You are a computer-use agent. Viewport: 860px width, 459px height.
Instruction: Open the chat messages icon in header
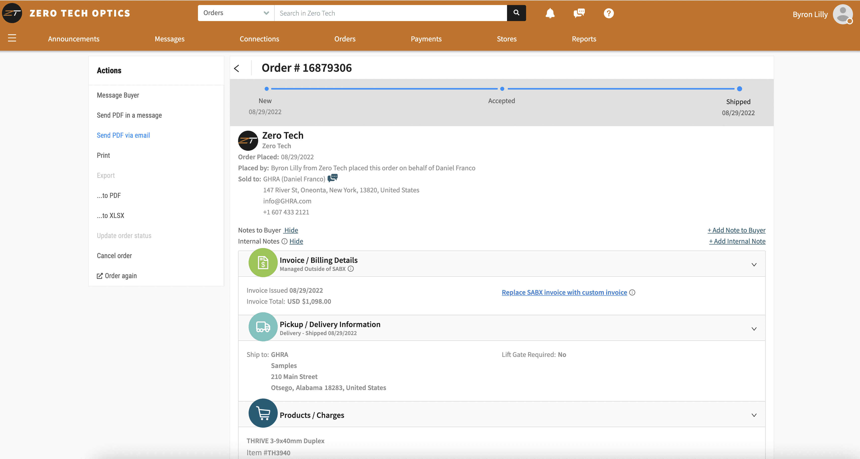click(579, 13)
